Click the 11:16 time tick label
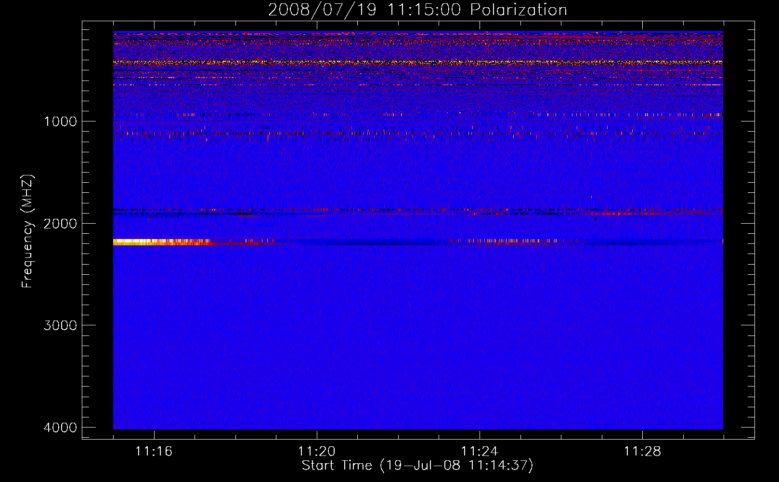Viewport: 779px width, 482px height. tap(154, 451)
